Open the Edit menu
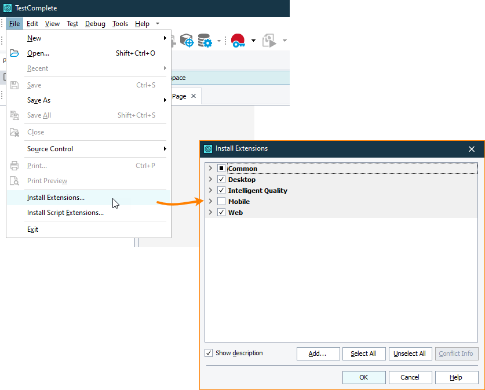Viewport: 485px width, 390px height. [x=32, y=24]
